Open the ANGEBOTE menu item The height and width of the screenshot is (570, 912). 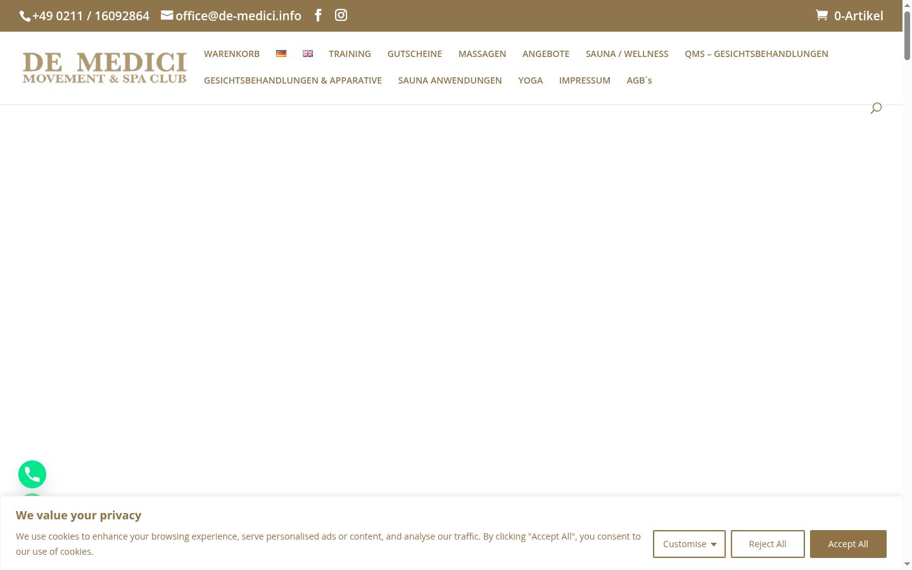[x=546, y=54]
